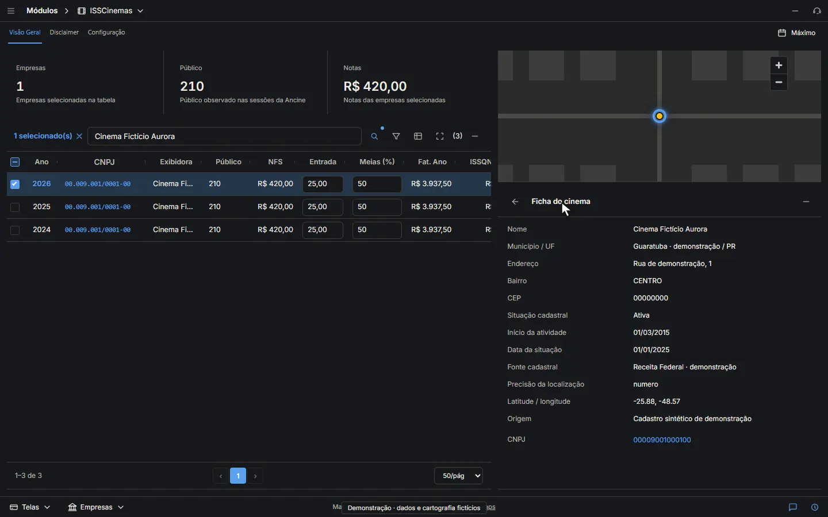The width and height of the screenshot is (828, 517).
Task: Select page 1 button
Action: pos(238,476)
